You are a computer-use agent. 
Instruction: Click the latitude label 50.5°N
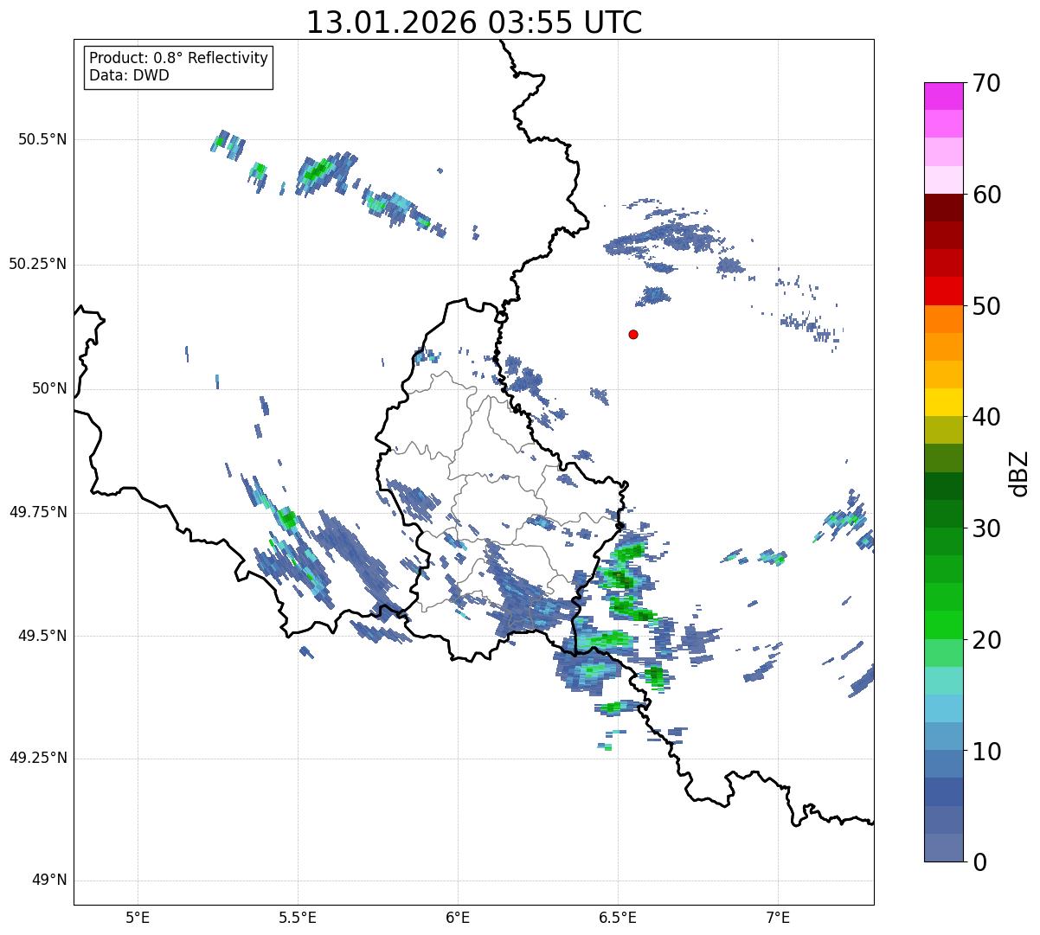pos(42,139)
